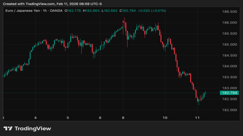This screenshot has width=243, height=136.
Task: Click the 186.000 price axis label
Action: (229, 23)
